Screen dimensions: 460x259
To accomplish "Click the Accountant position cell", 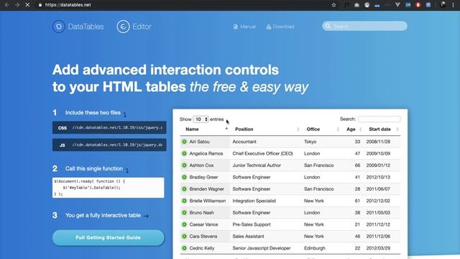I will [x=244, y=142].
